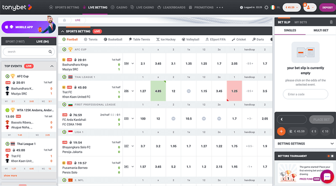Open the live chat bubble icon
Image resolution: width=336 pixels, height=186 pixels.
coord(327,177)
